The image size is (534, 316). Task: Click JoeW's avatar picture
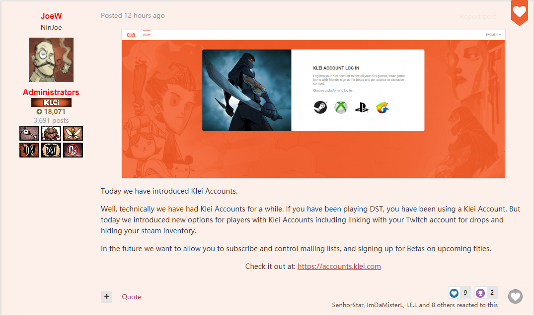pyautogui.click(x=51, y=60)
